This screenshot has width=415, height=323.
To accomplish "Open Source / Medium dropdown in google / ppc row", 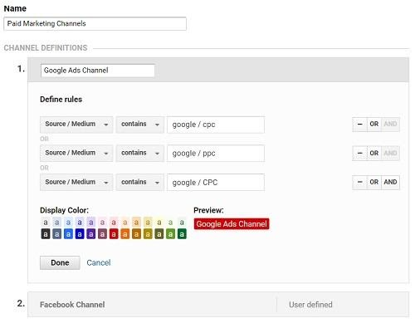I will pos(76,153).
